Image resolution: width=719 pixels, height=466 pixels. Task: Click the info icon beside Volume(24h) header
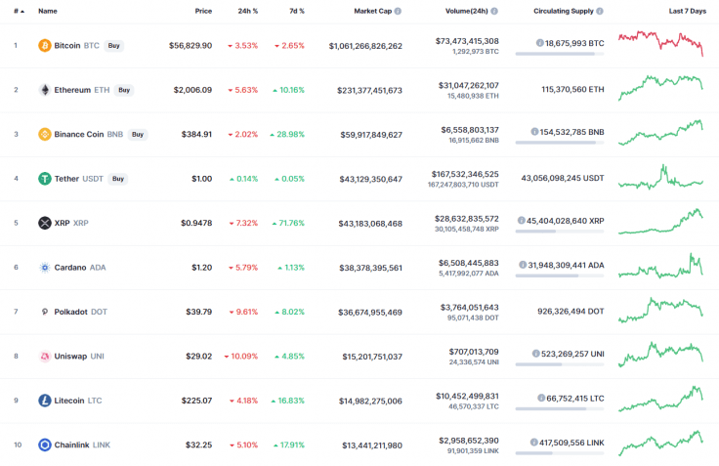coord(494,11)
